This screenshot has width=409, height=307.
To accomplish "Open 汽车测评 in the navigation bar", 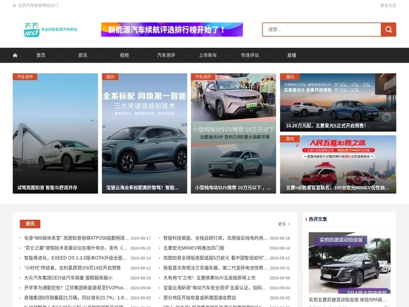I will pos(166,55).
